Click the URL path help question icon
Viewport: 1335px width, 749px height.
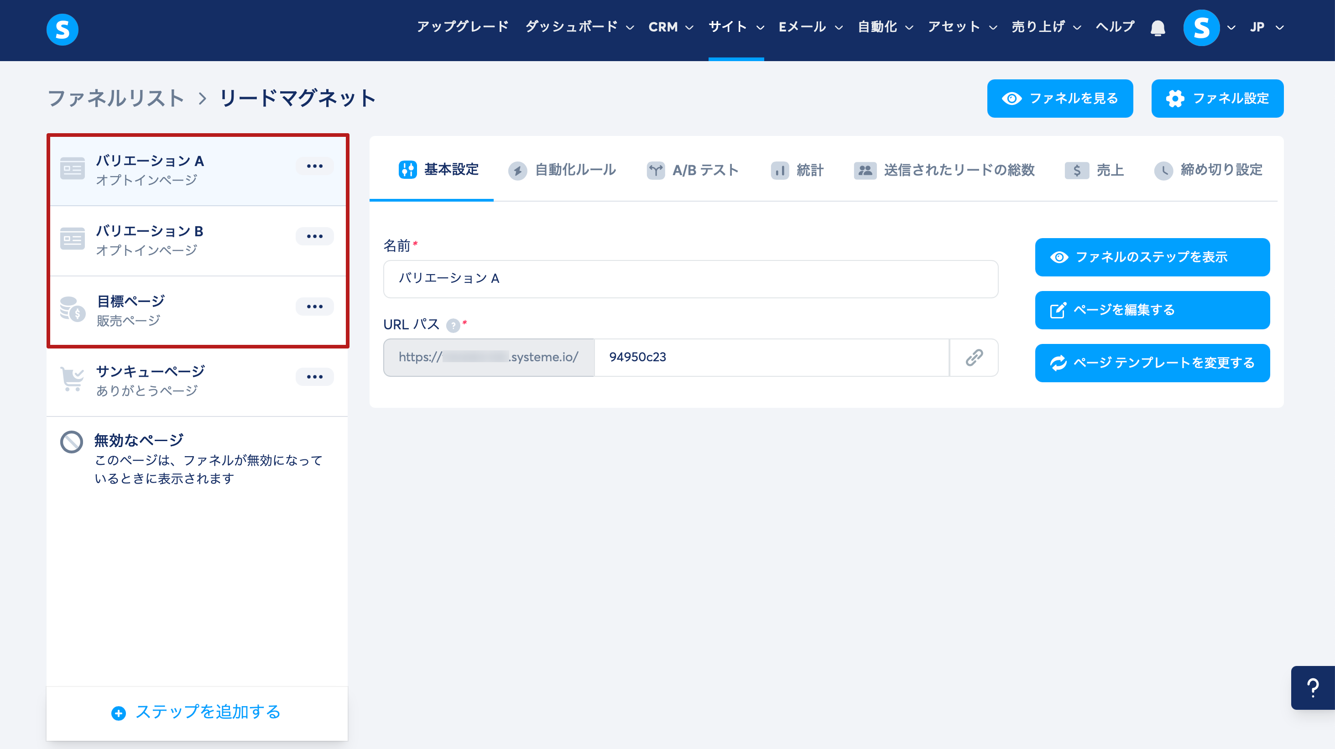click(453, 325)
